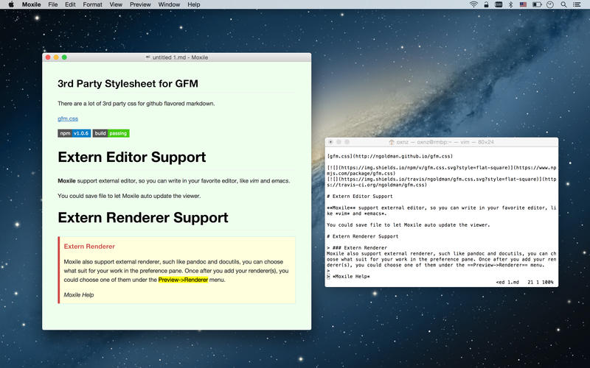This screenshot has height=368, width=590.
Task: Open the Preview menu
Action: click(140, 4)
